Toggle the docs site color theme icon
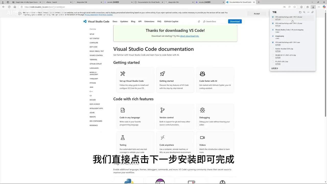The image size is (327, 184). coord(199,21)
